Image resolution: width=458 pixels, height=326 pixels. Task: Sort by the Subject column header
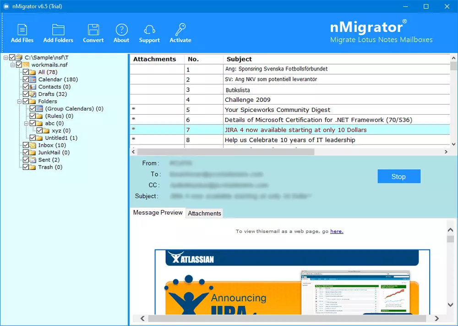[x=337, y=59]
